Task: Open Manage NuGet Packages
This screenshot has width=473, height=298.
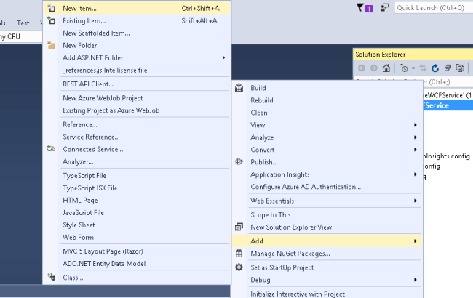Action: pyautogui.click(x=327, y=254)
